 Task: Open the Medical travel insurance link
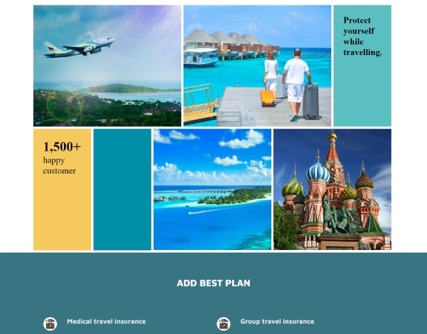tap(106, 322)
